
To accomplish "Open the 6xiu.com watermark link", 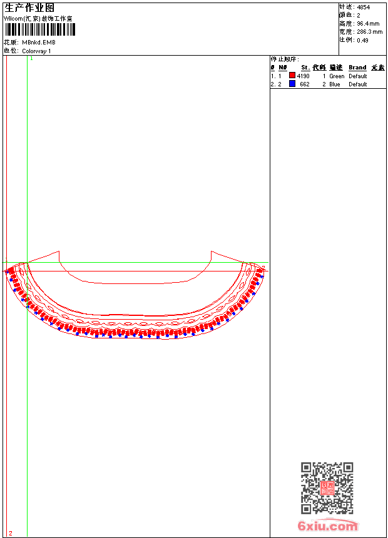I will pos(327,526).
